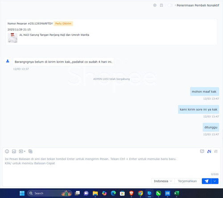Screen dimensions: 223x198
Task: Switch to the blue chat app taskbar icon
Action: 149,193
